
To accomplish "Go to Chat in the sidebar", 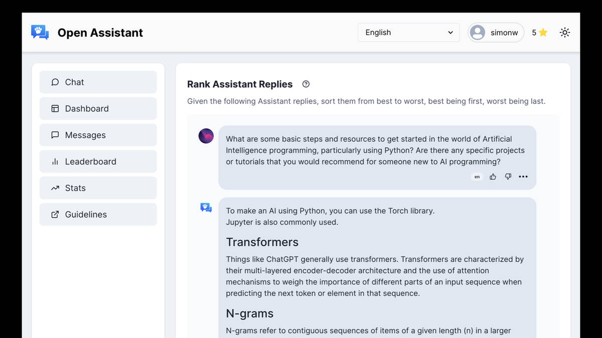I will pyautogui.click(x=98, y=82).
